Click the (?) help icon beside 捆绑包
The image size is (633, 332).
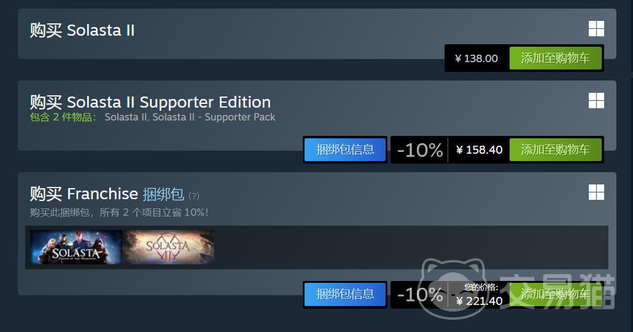click(194, 196)
